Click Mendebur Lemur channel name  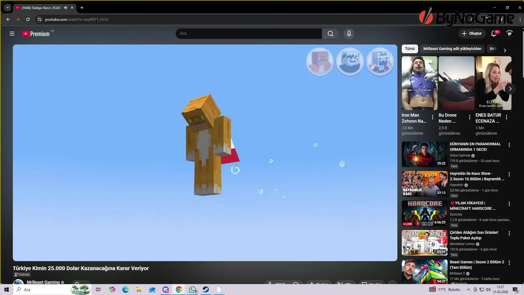tap(462, 244)
